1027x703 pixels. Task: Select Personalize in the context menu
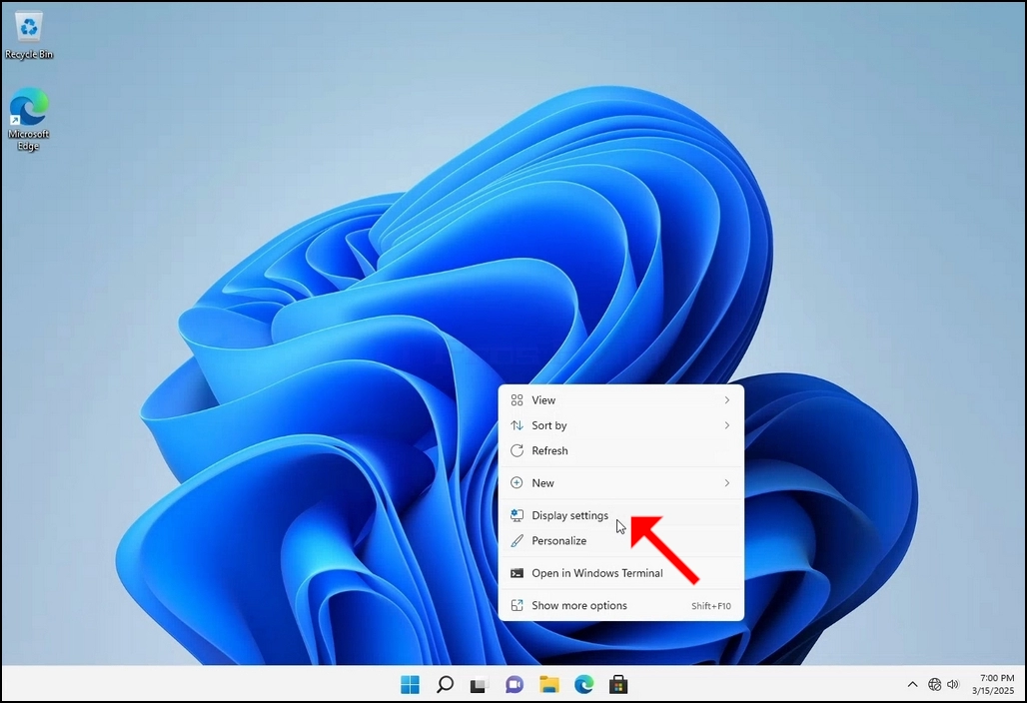[621, 540]
